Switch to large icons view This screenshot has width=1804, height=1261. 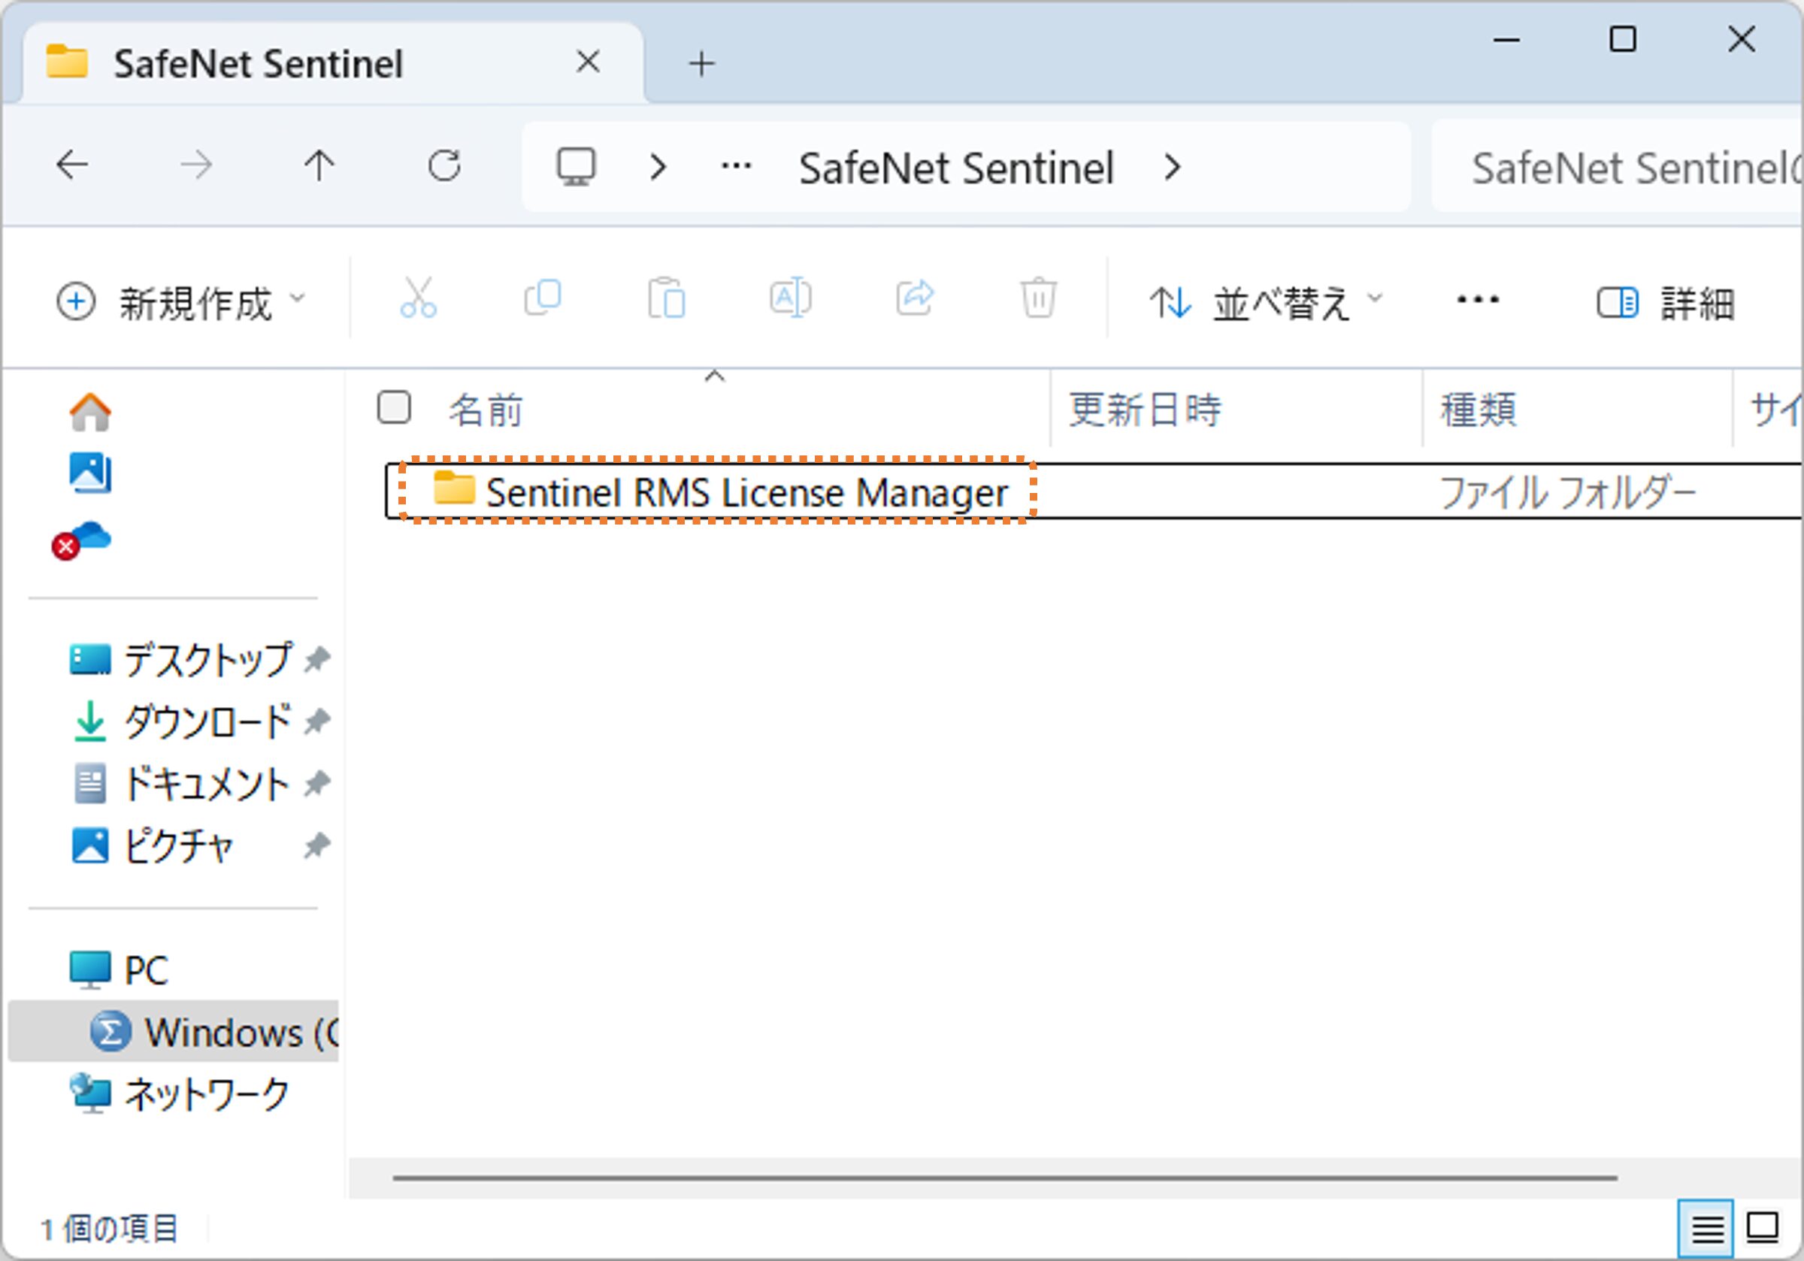(x=1763, y=1228)
